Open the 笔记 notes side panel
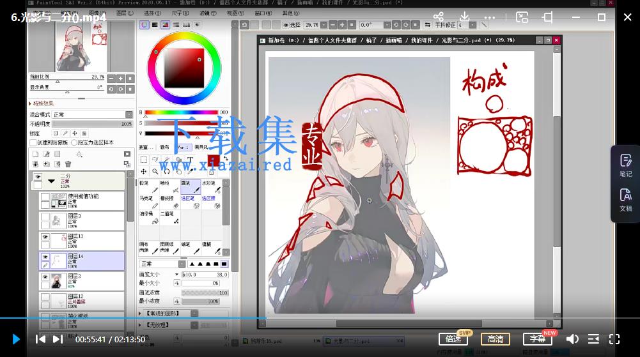Viewport: 640px width, 357px height. (626, 165)
